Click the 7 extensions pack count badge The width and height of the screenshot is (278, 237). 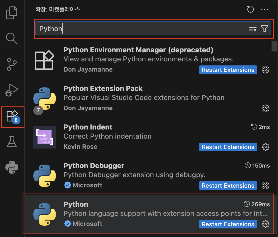(38, 110)
